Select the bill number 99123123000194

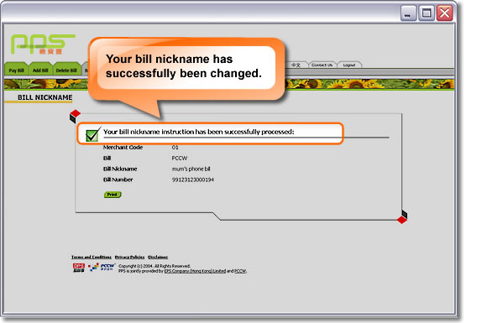point(193,180)
